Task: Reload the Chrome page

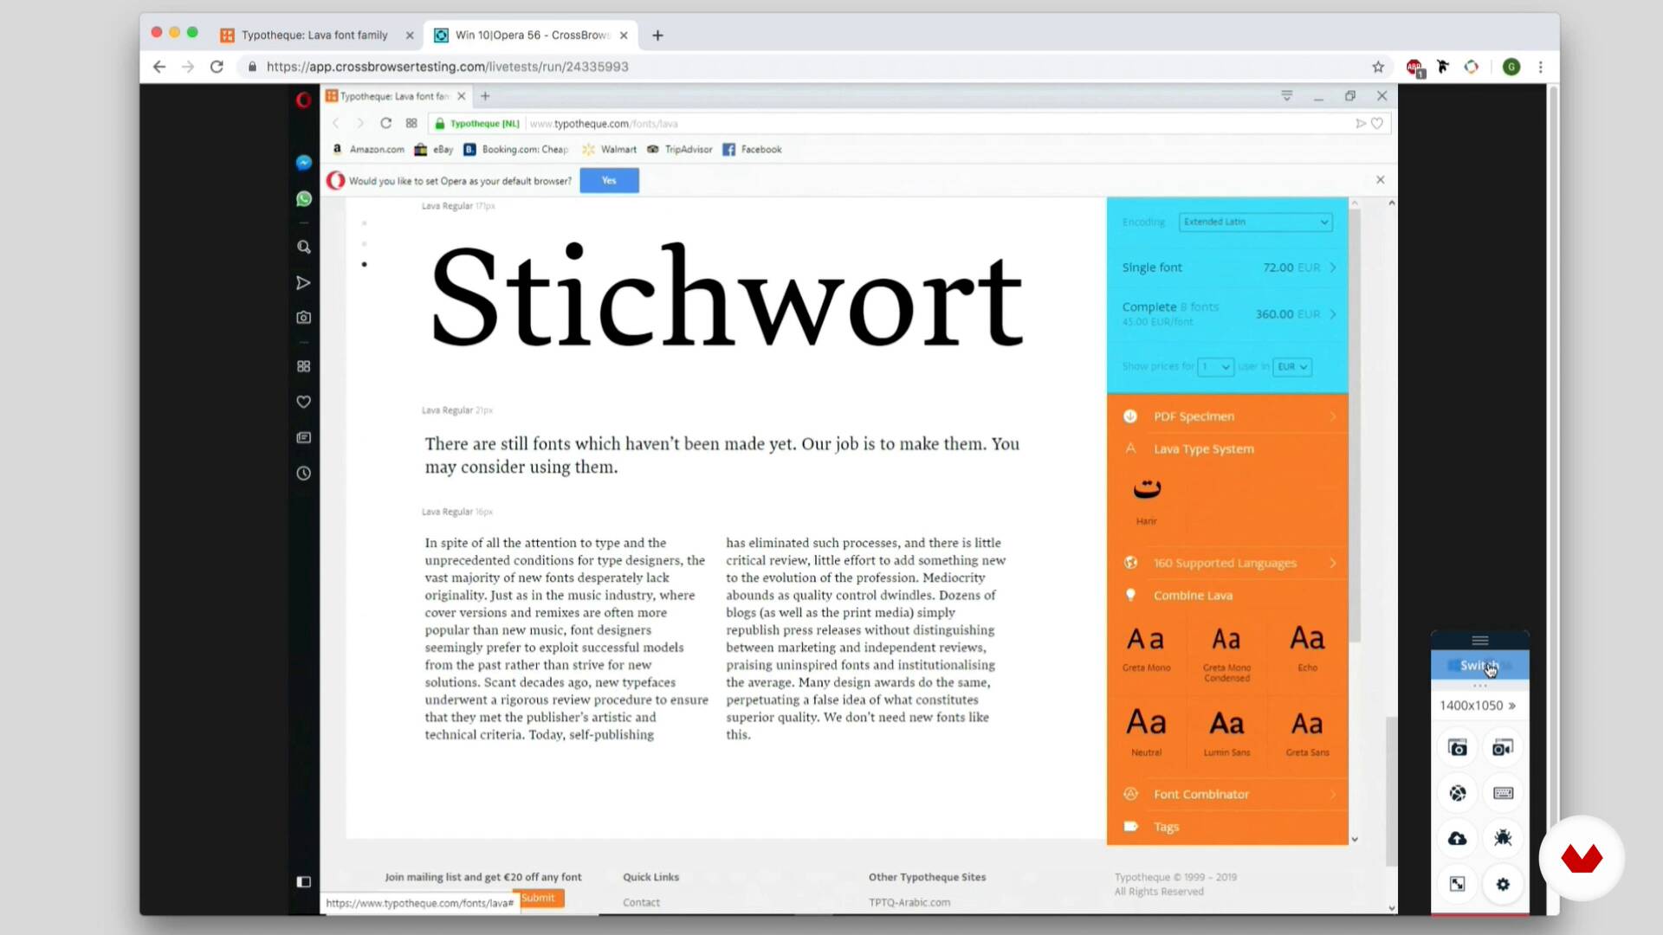Action: [217, 67]
